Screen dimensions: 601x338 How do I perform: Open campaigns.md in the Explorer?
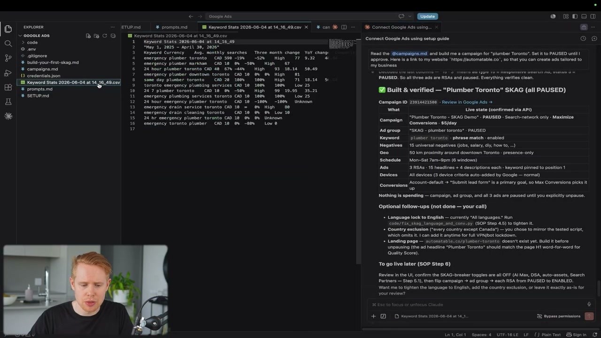click(x=42, y=69)
